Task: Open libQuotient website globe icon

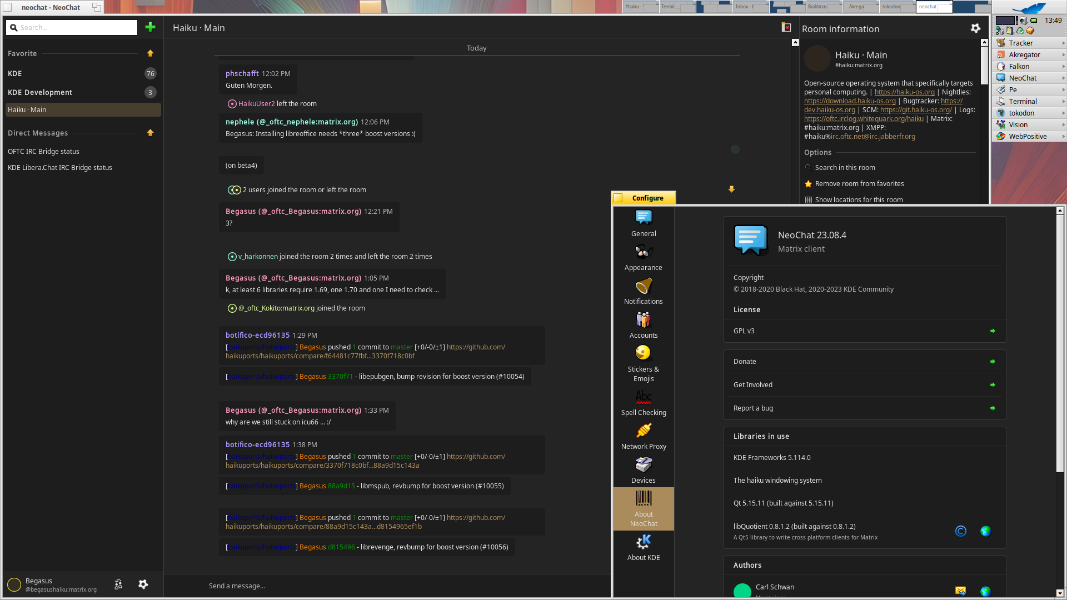Action: point(986,531)
